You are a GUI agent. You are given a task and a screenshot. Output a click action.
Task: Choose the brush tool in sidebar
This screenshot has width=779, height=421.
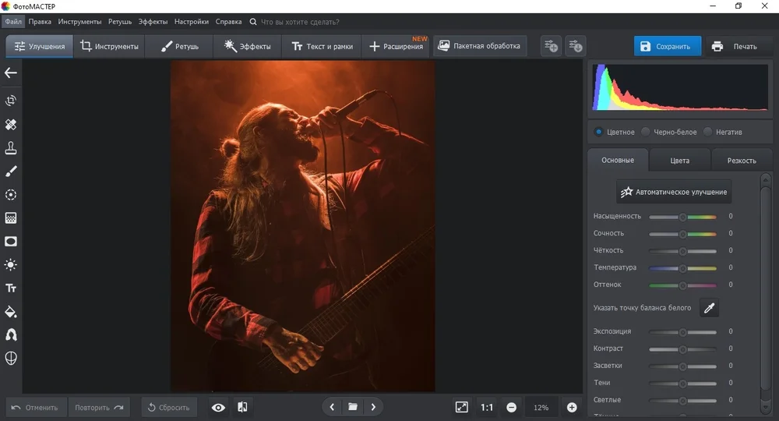tap(11, 172)
